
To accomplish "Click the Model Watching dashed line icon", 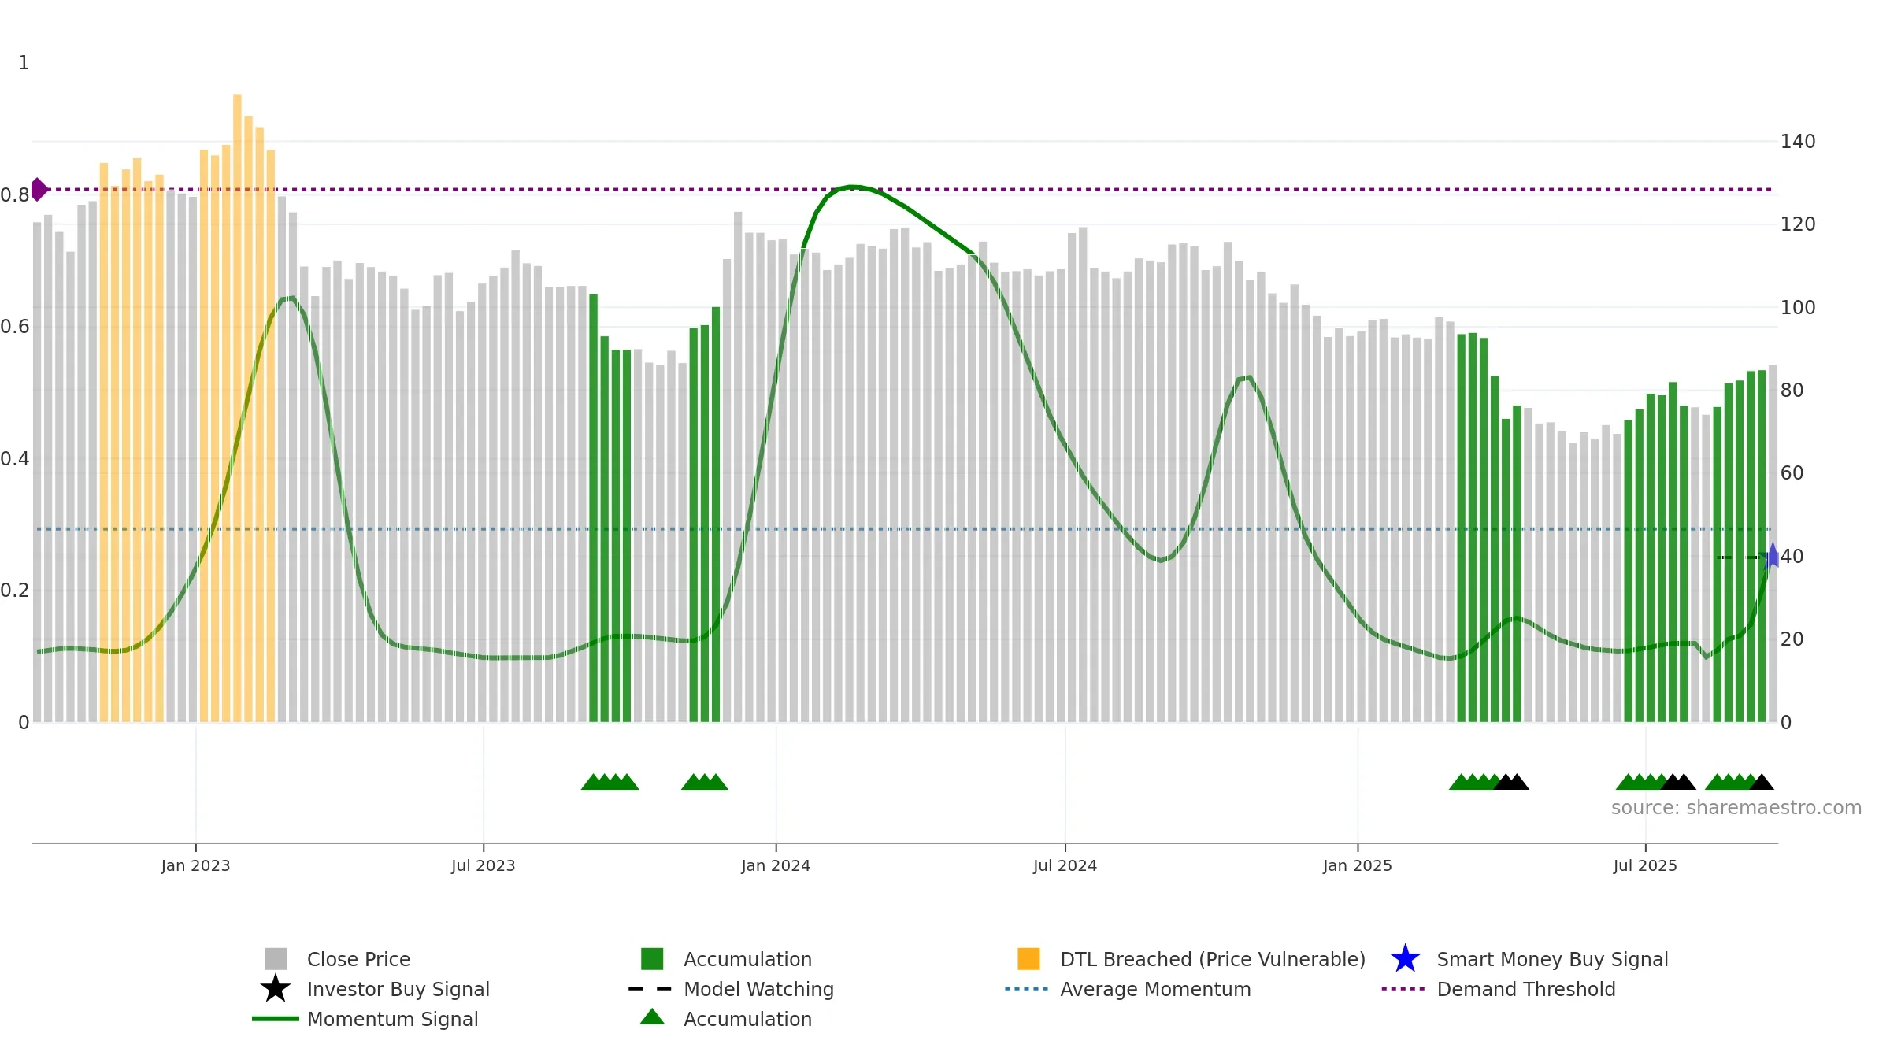I will (x=650, y=988).
